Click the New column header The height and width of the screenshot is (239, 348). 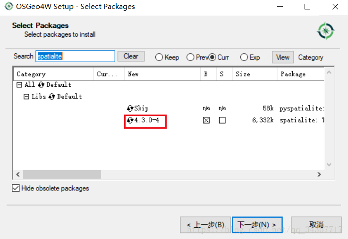coord(162,74)
